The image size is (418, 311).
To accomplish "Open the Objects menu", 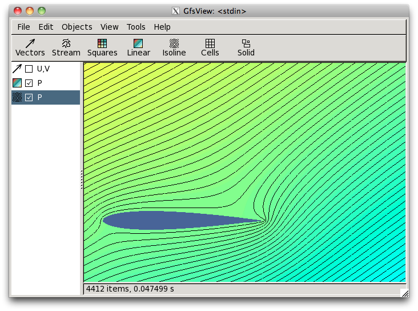I will click(77, 27).
